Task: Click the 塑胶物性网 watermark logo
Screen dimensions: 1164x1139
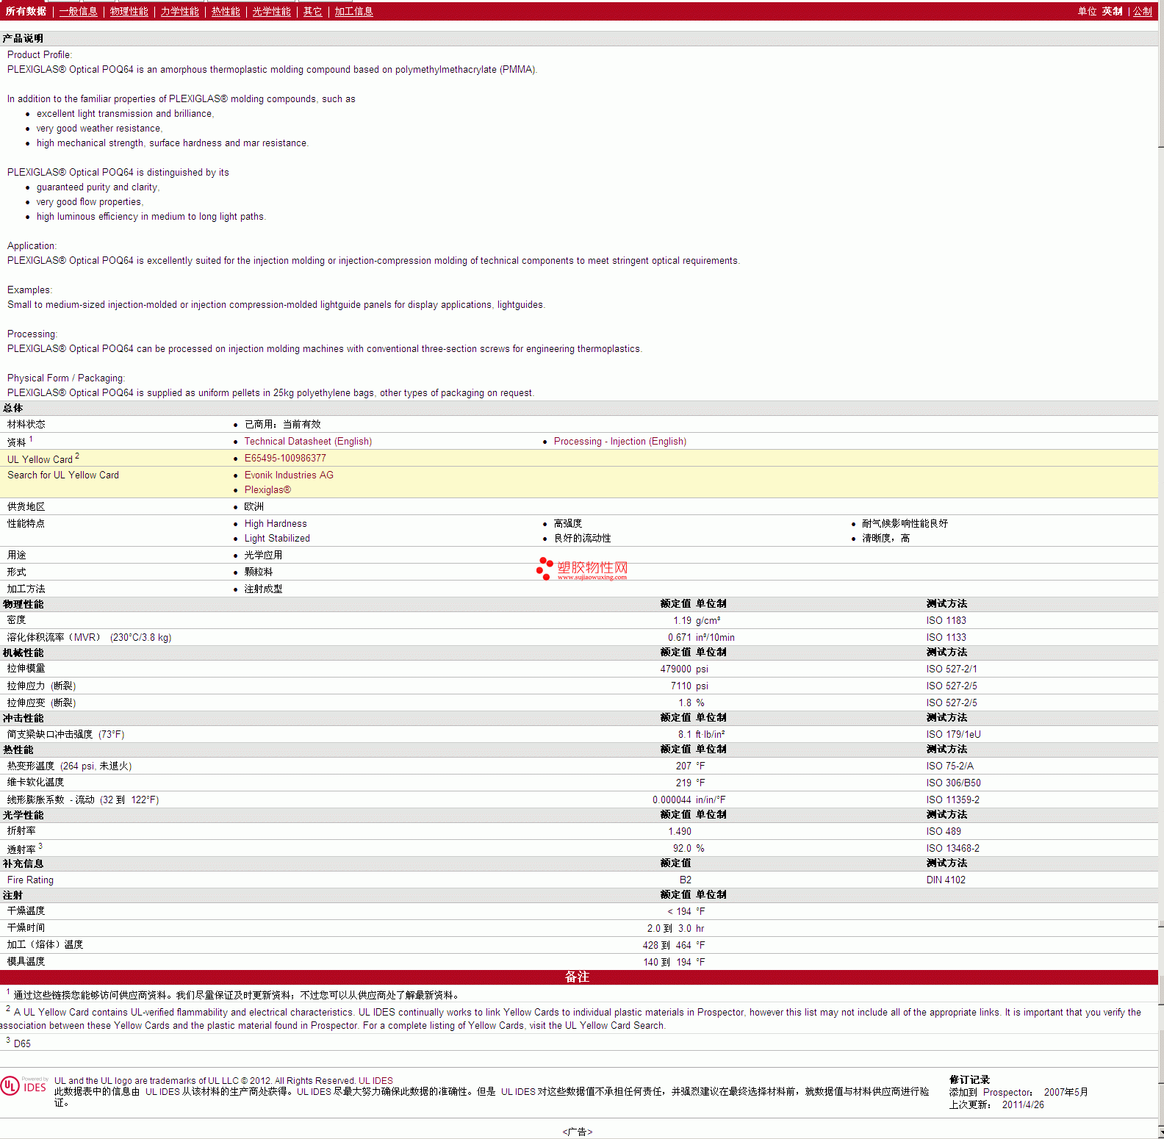Action: tap(582, 569)
